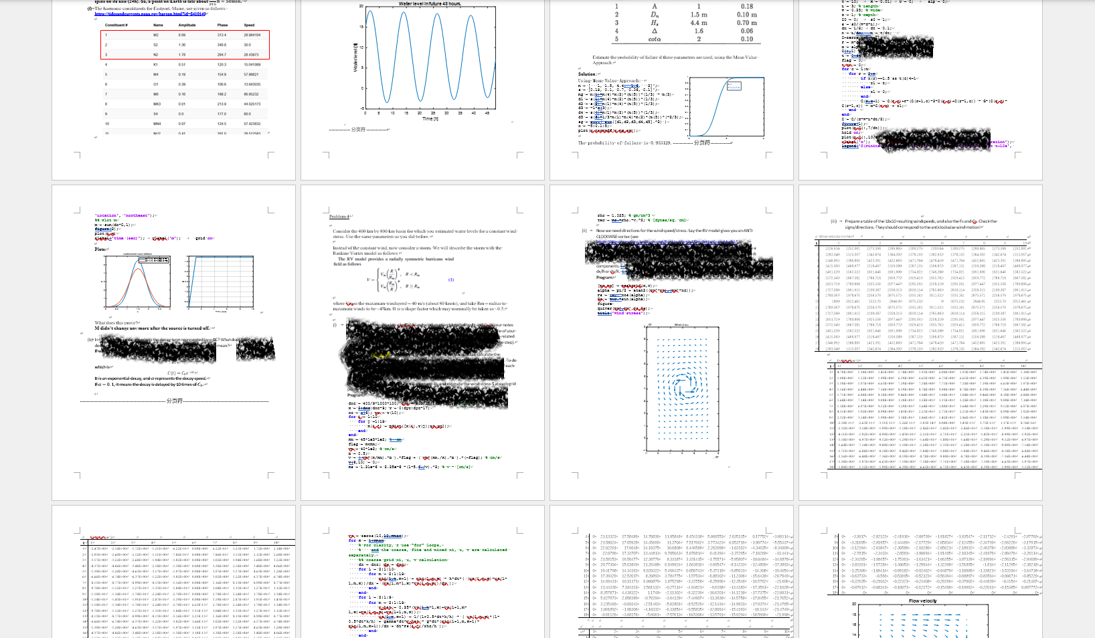Select the "N2" constituent name cell

point(156,55)
